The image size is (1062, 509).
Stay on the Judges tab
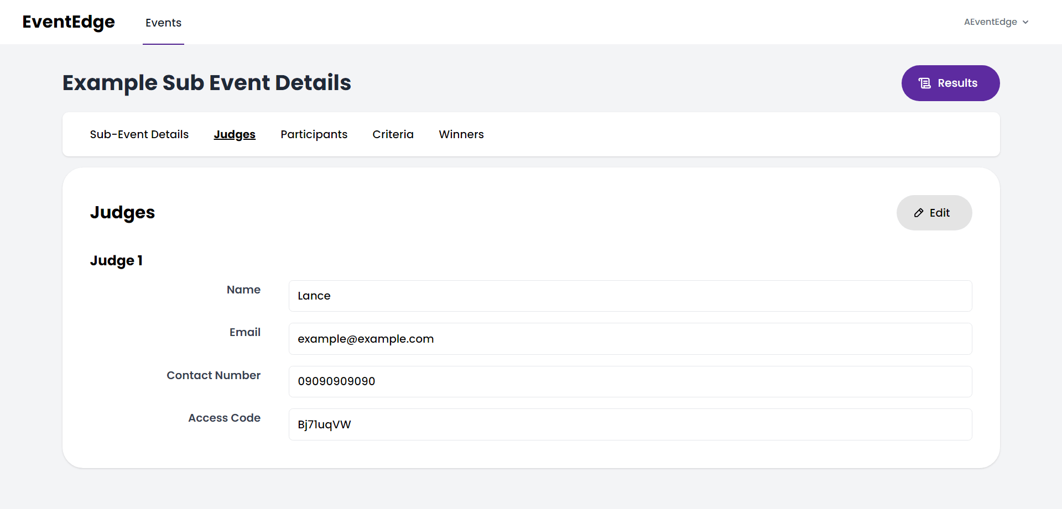point(235,134)
